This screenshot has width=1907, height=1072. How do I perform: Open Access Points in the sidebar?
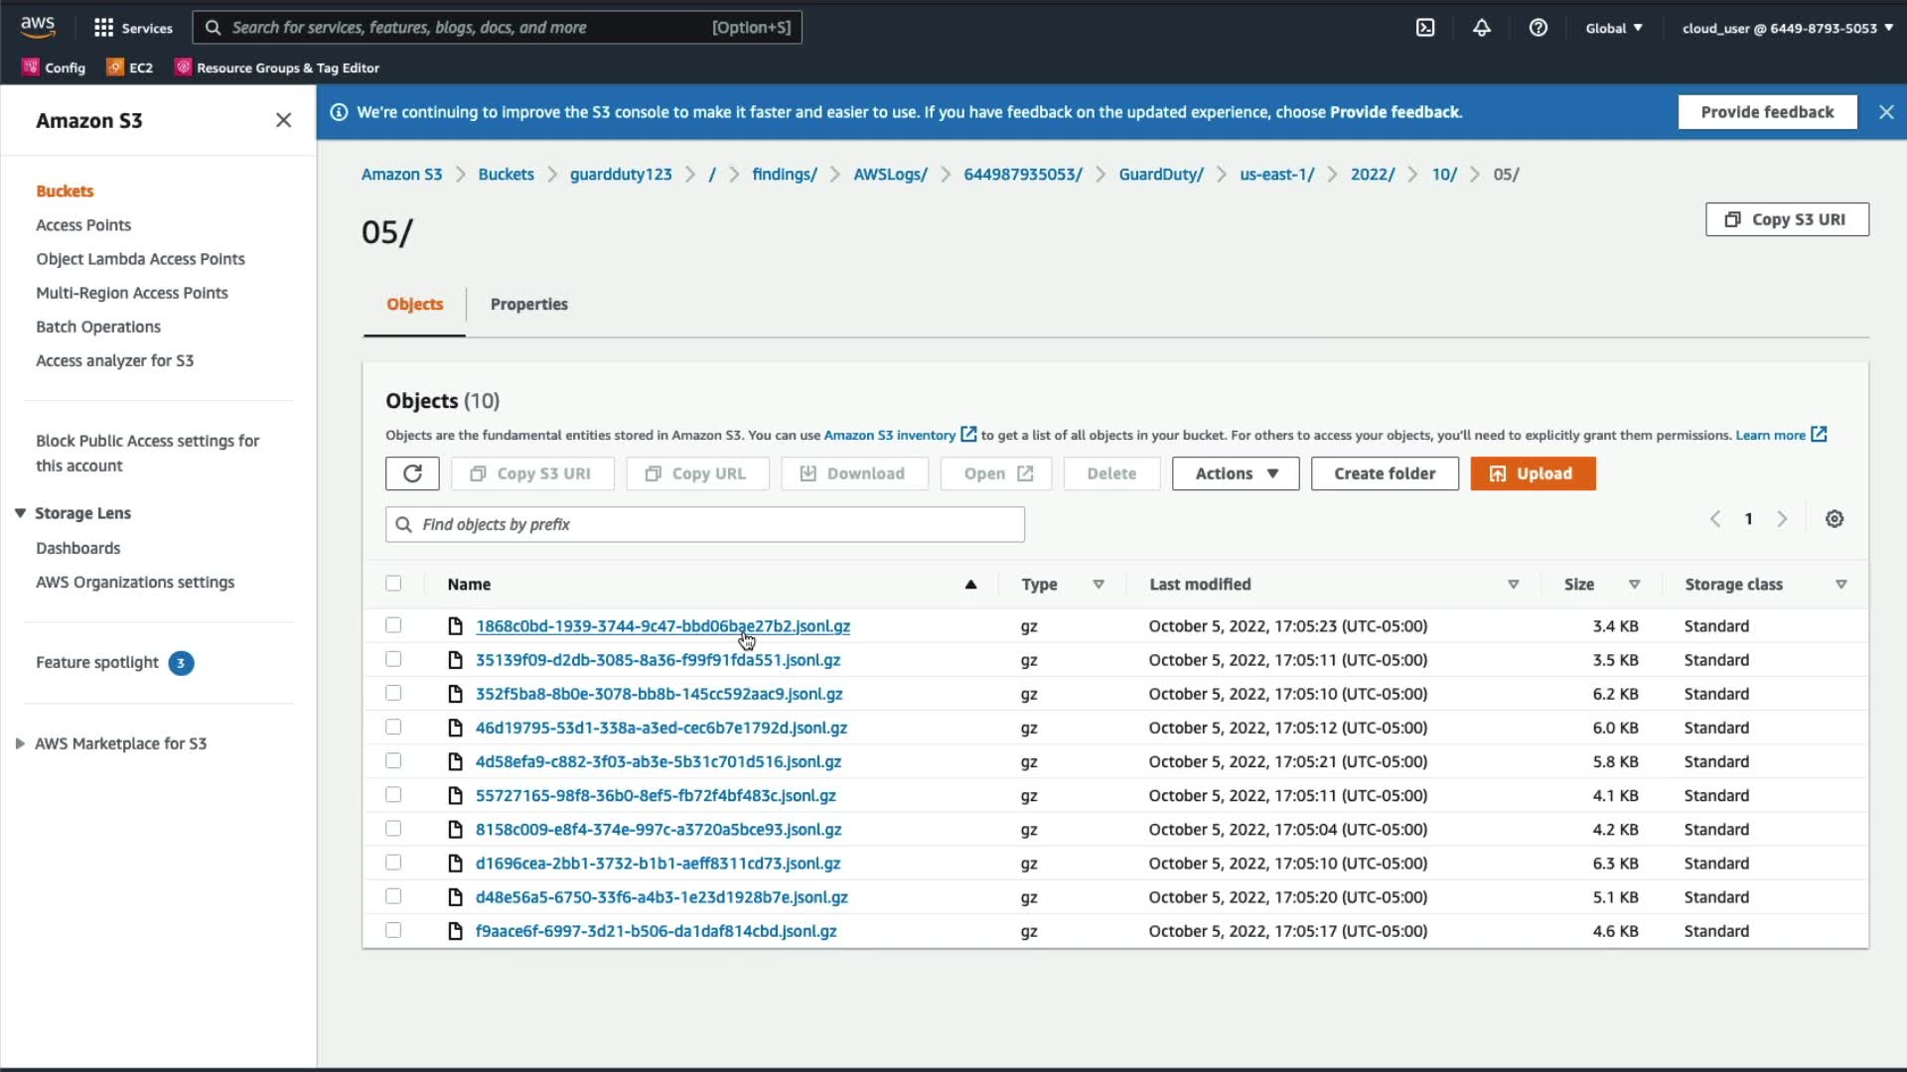[83, 225]
